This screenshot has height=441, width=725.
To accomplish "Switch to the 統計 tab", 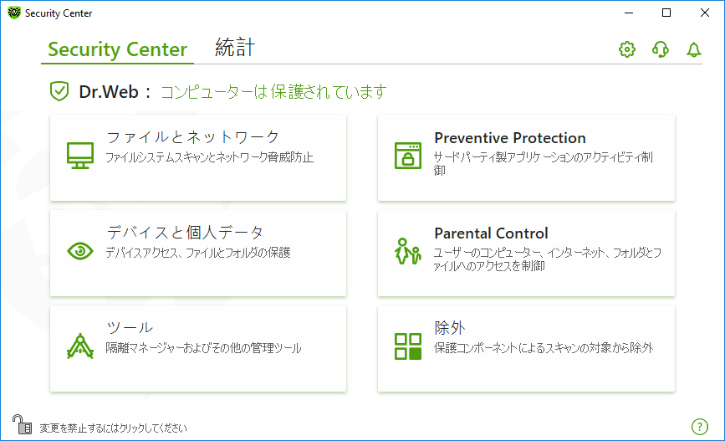I will pyautogui.click(x=235, y=47).
